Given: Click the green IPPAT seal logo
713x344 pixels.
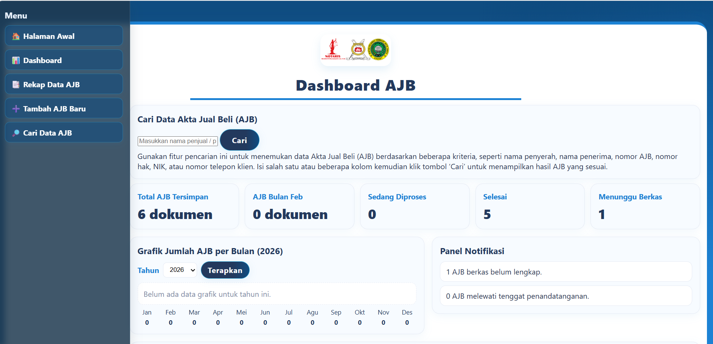Looking at the screenshot, I should (x=379, y=49).
